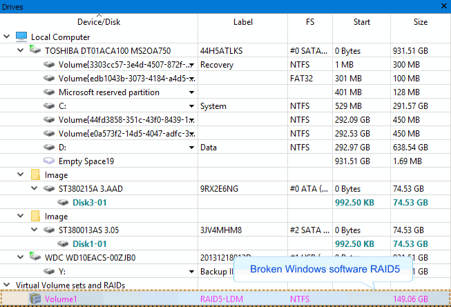This screenshot has height=307, width=451.
Task: Click the Empty Space19 icon
Action: tap(49, 161)
